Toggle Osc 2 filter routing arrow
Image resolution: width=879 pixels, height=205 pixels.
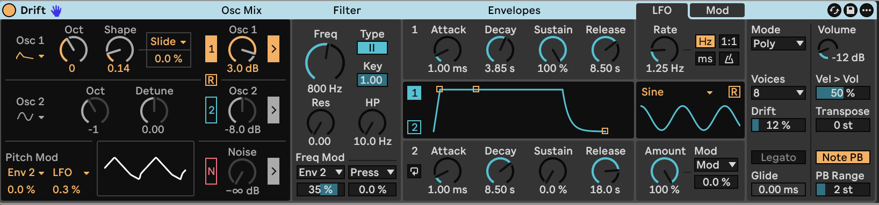click(x=273, y=110)
